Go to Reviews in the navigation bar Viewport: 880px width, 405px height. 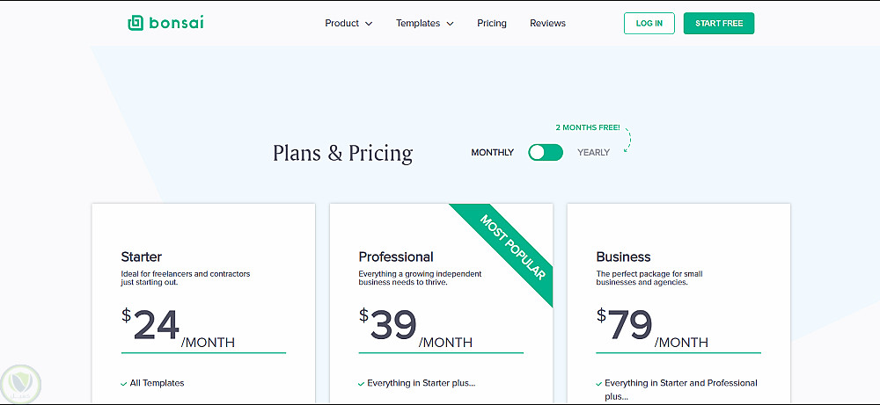click(x=547, y=24)
